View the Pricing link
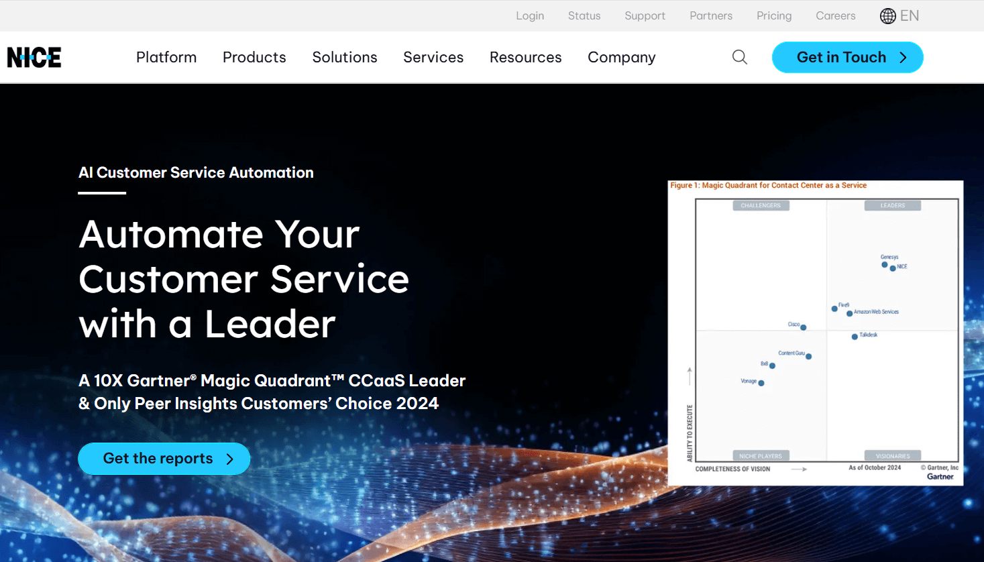The image size is (984, 562). pyautogui.click(x=774, y=15)
